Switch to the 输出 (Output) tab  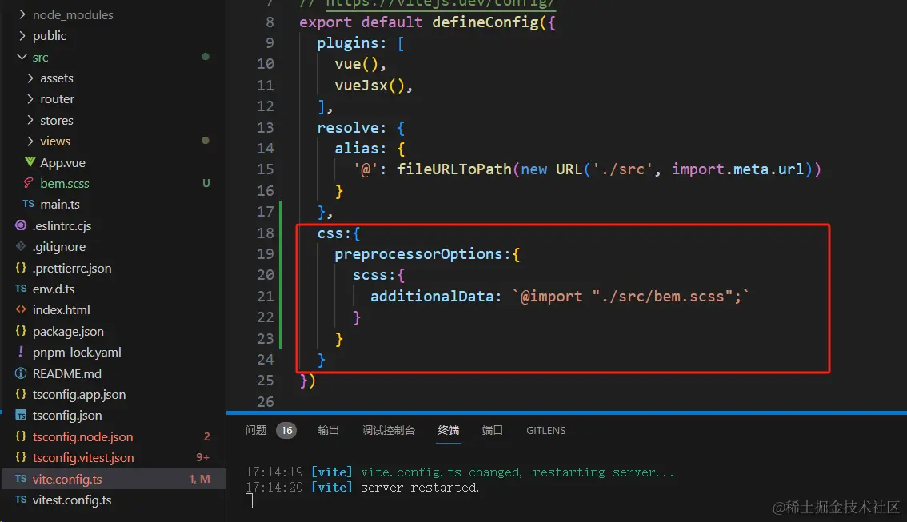pos(328,430)
